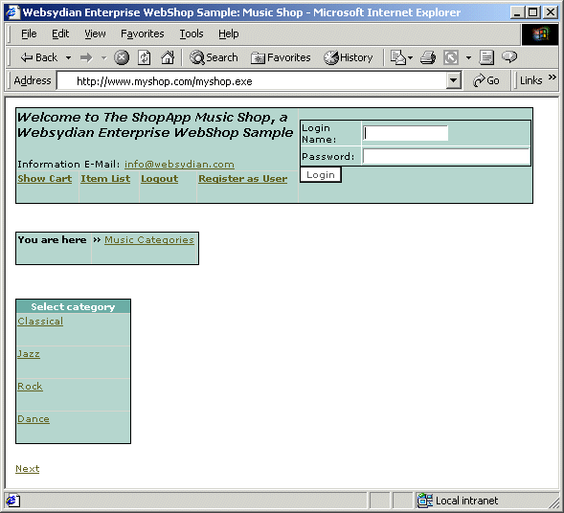
Task: Click the Next link
Action: [x=28, y=469]
